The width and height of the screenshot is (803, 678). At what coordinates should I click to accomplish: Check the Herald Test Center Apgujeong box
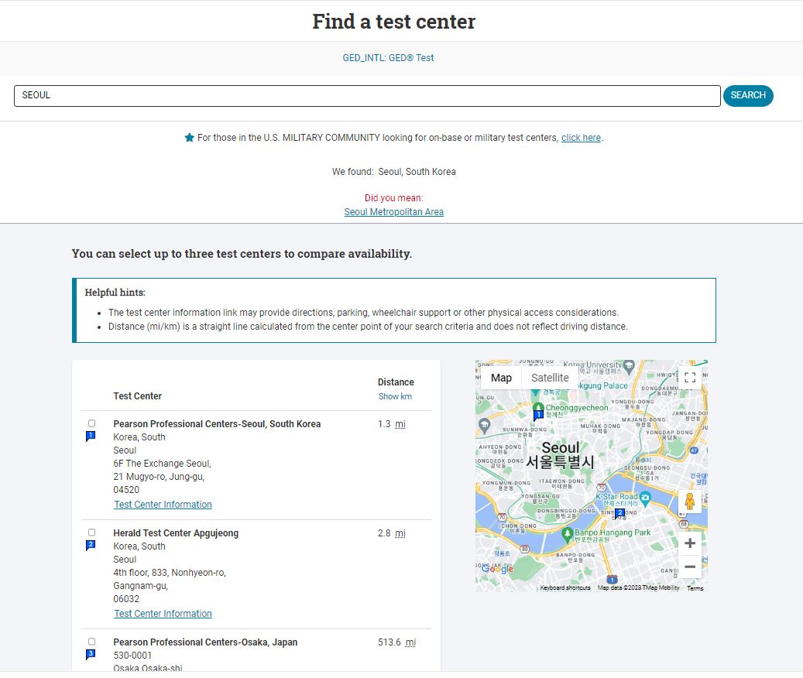[x=92, y=532]
